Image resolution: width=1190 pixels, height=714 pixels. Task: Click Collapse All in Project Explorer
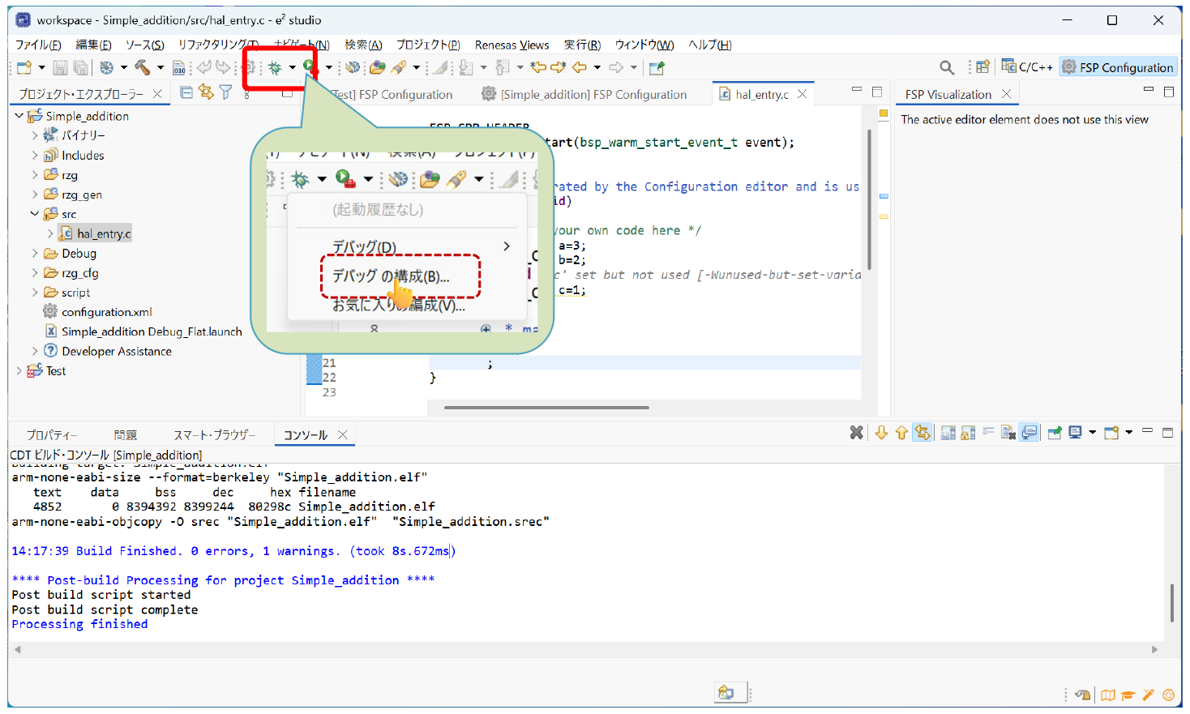(x=186, y=93)
